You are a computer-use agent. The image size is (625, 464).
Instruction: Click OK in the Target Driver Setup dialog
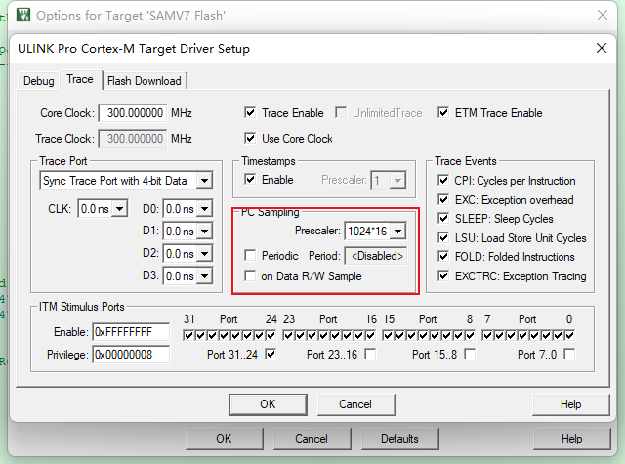268,404
